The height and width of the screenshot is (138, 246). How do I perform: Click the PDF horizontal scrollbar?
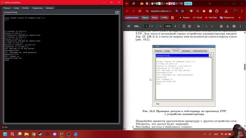(182, 129)
